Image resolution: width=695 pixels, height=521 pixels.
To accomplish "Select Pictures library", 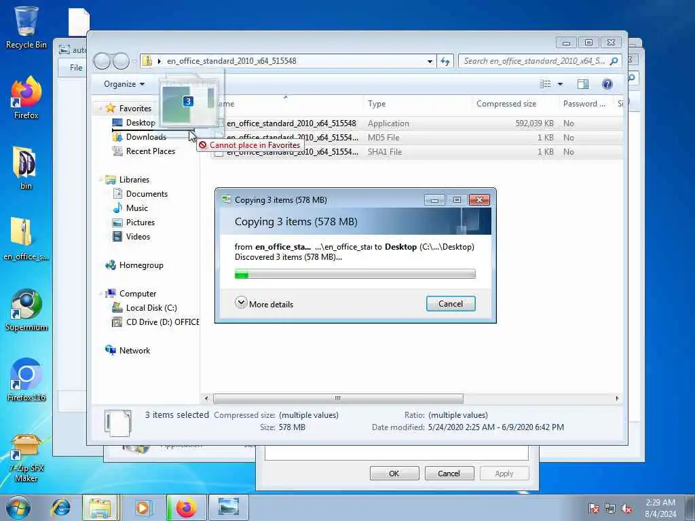I will pos(134,222).
